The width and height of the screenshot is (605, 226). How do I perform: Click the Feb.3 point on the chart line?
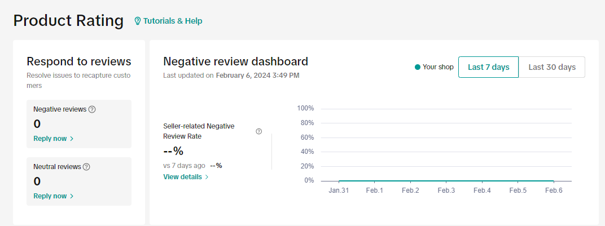point(446,181)
